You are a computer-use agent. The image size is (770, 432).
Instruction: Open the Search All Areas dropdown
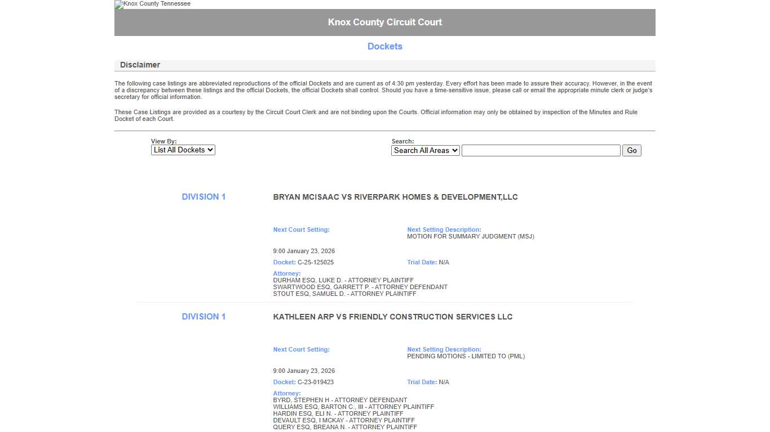point(425,150)
